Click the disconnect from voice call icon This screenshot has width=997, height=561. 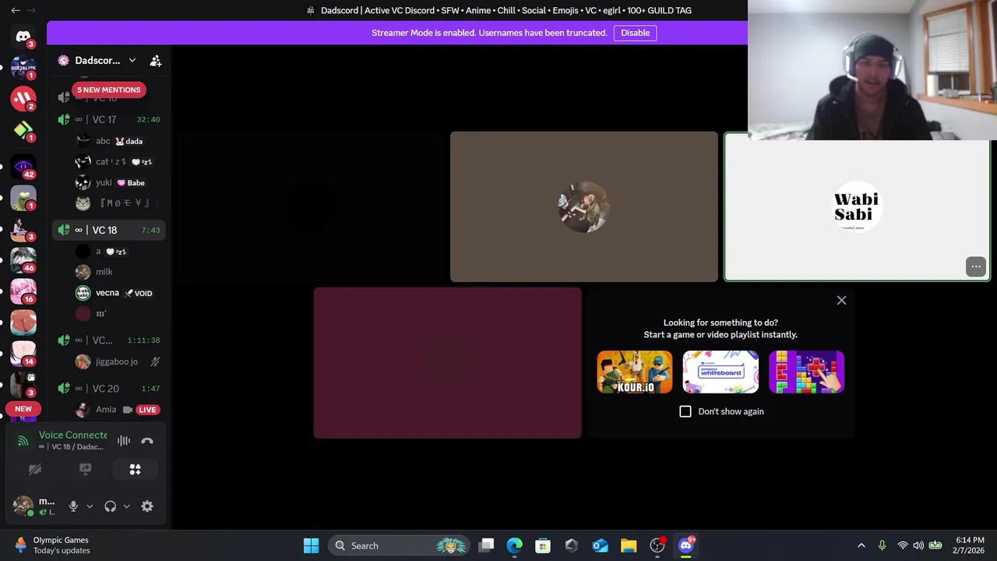pyautogui.click(x=147, y=441)
